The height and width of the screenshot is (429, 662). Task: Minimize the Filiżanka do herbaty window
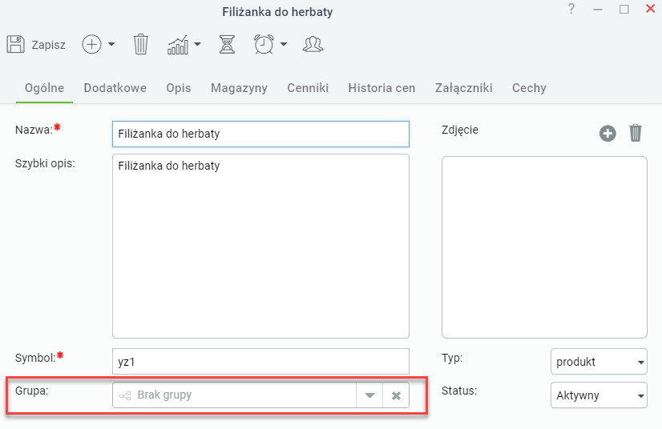[598, 10]
